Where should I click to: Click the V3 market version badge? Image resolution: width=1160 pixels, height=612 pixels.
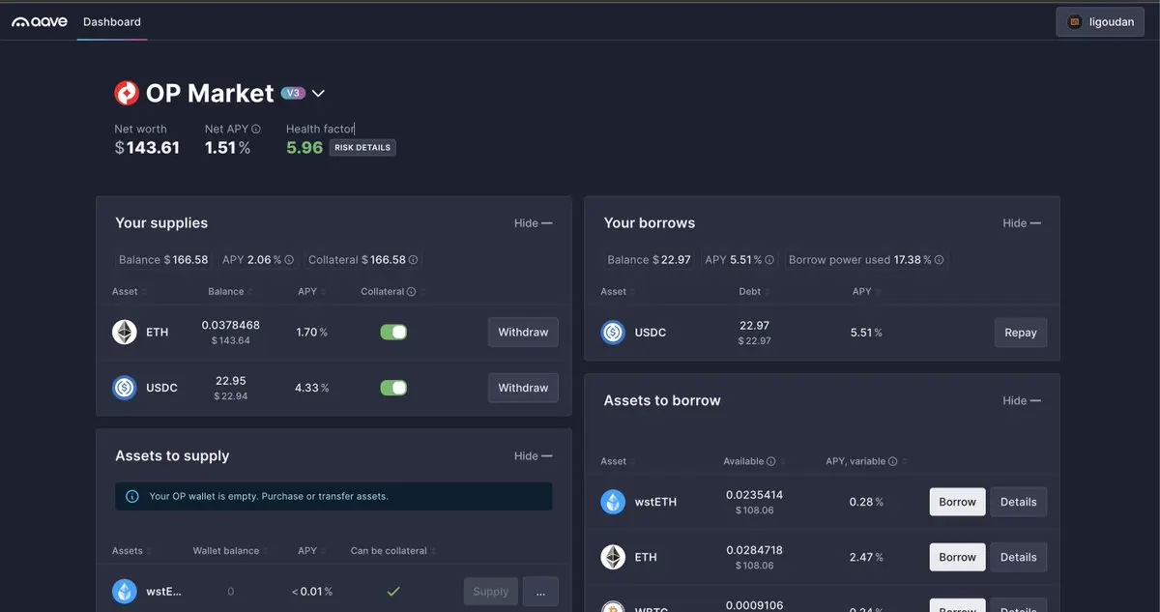293,94
